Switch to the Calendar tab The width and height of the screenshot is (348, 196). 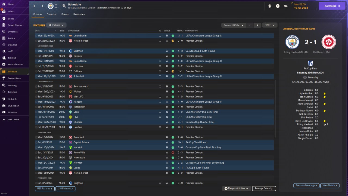click(52, 14)
